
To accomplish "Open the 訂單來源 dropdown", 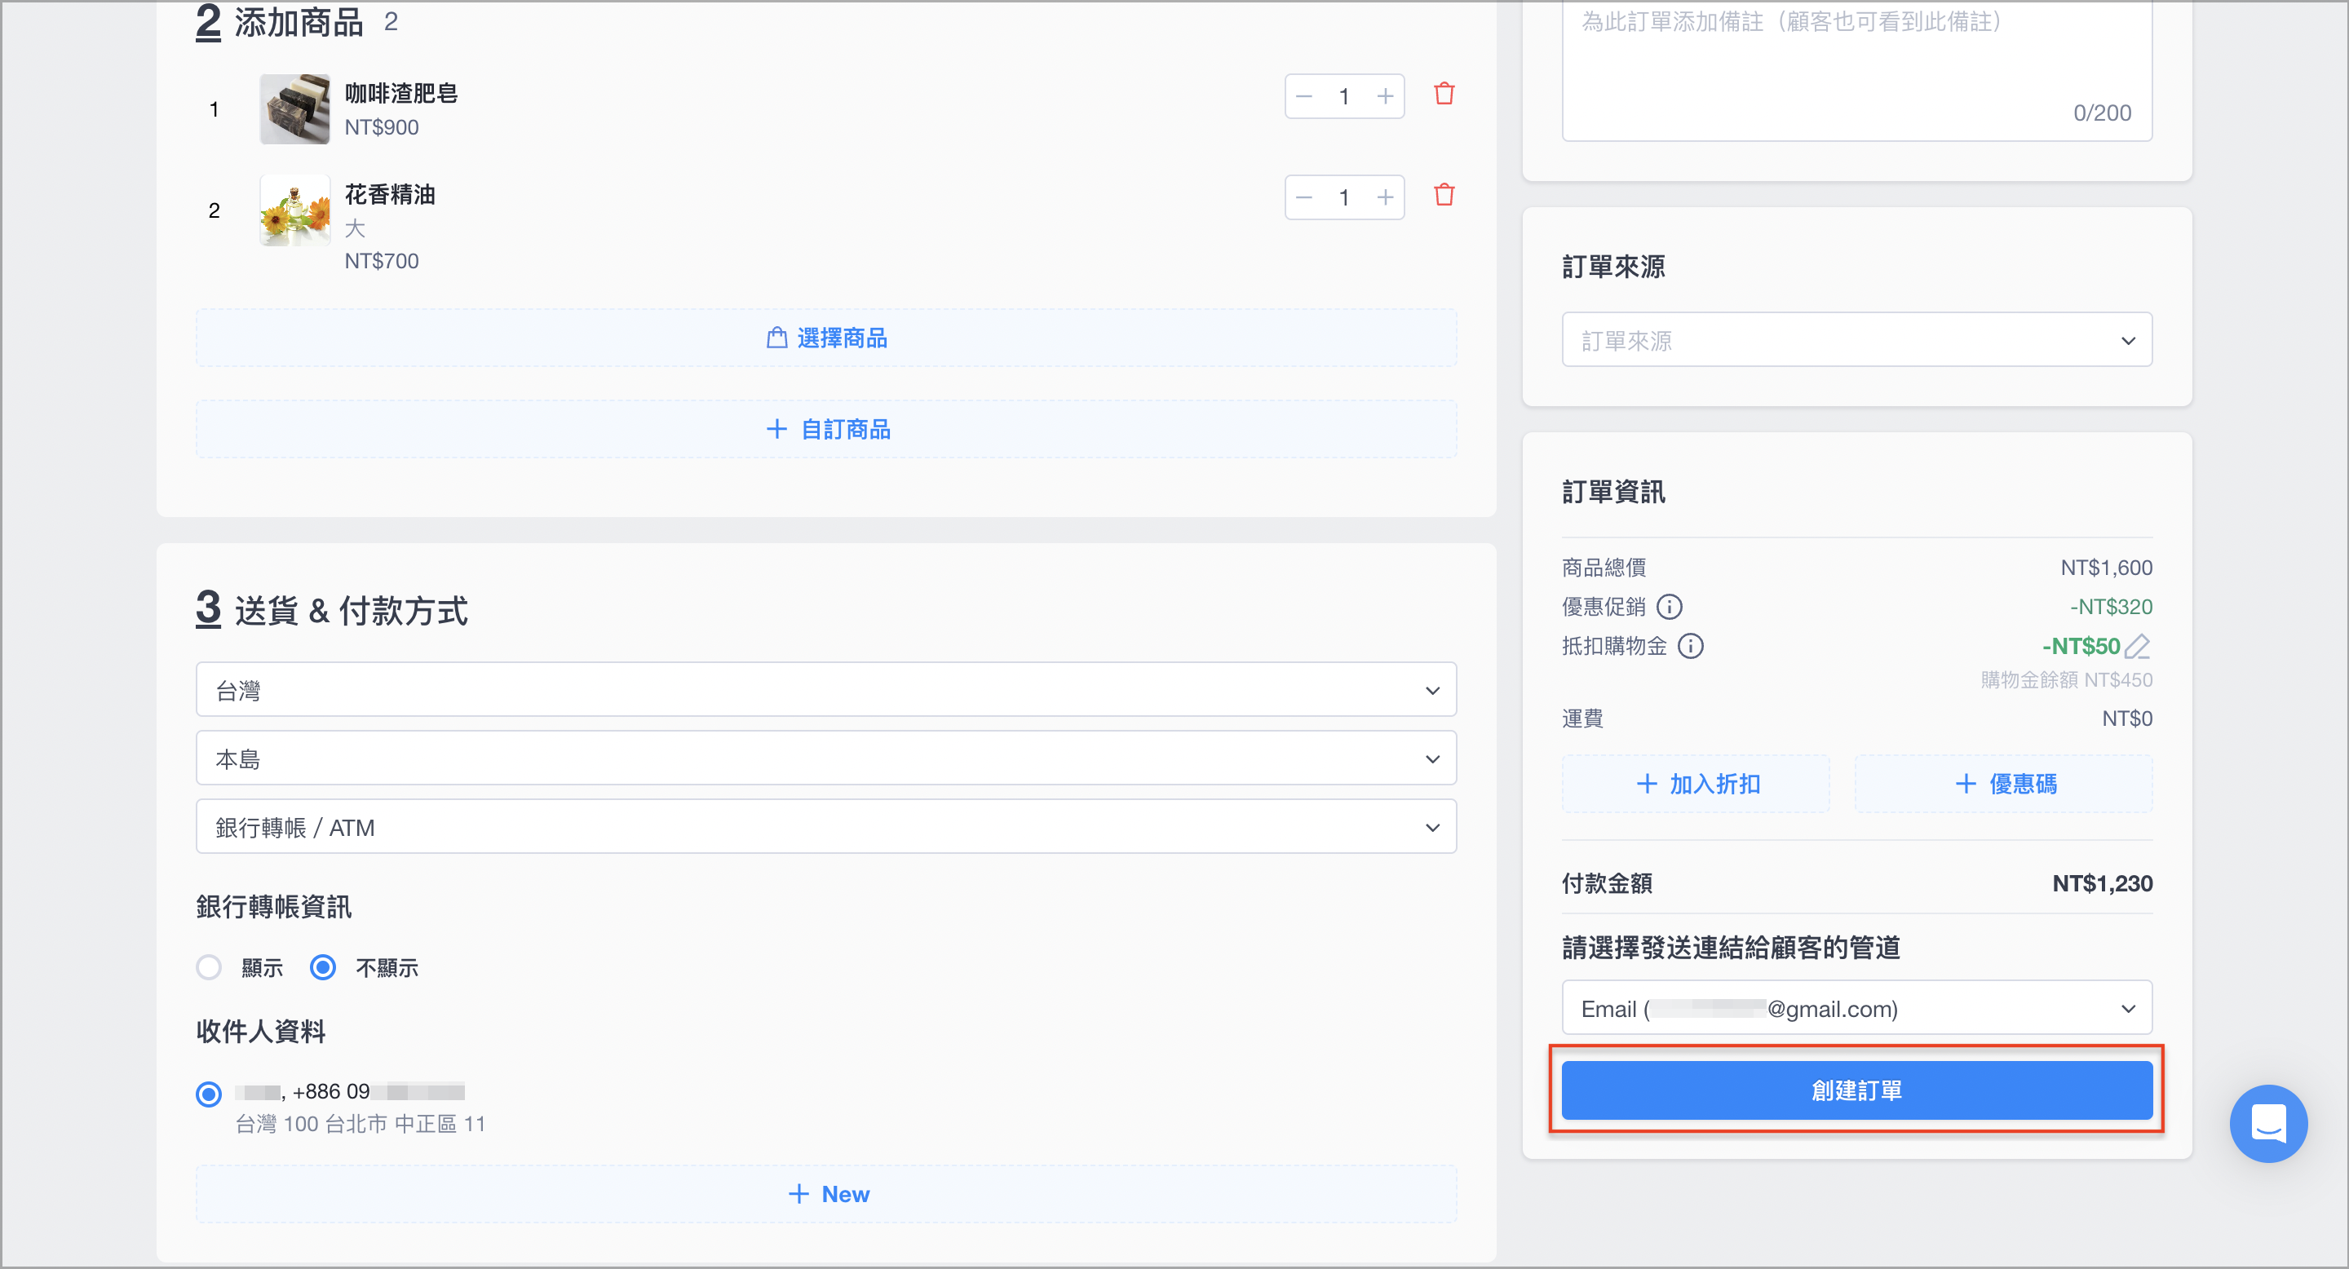I will click(1856, 340).
